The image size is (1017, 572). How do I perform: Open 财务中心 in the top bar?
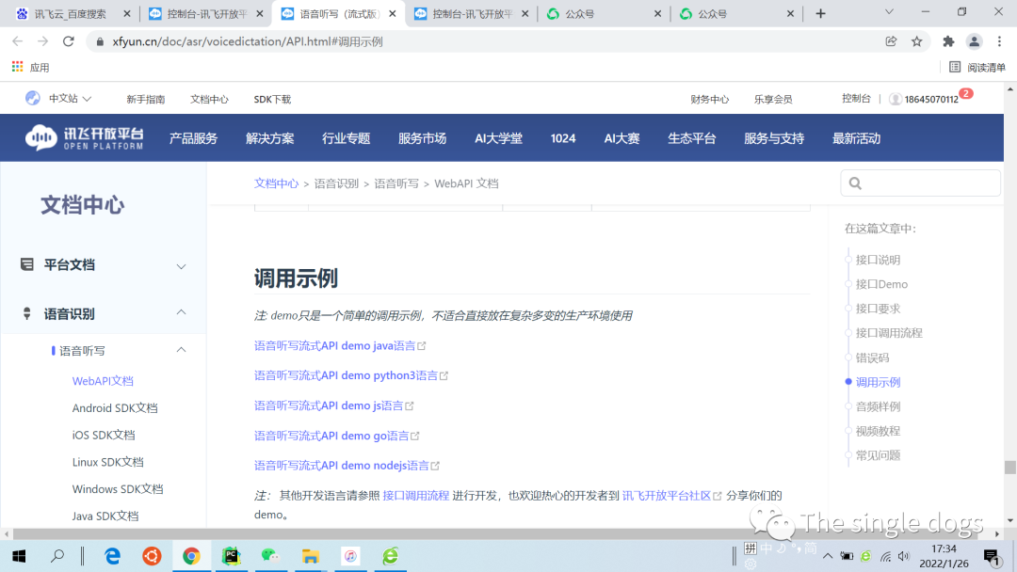point(710,99)
